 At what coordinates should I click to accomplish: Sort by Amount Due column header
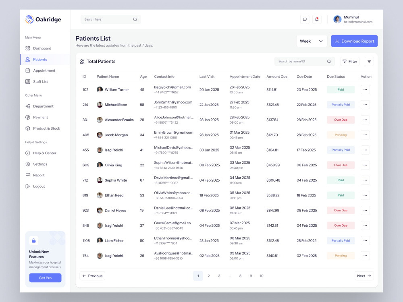277,77
